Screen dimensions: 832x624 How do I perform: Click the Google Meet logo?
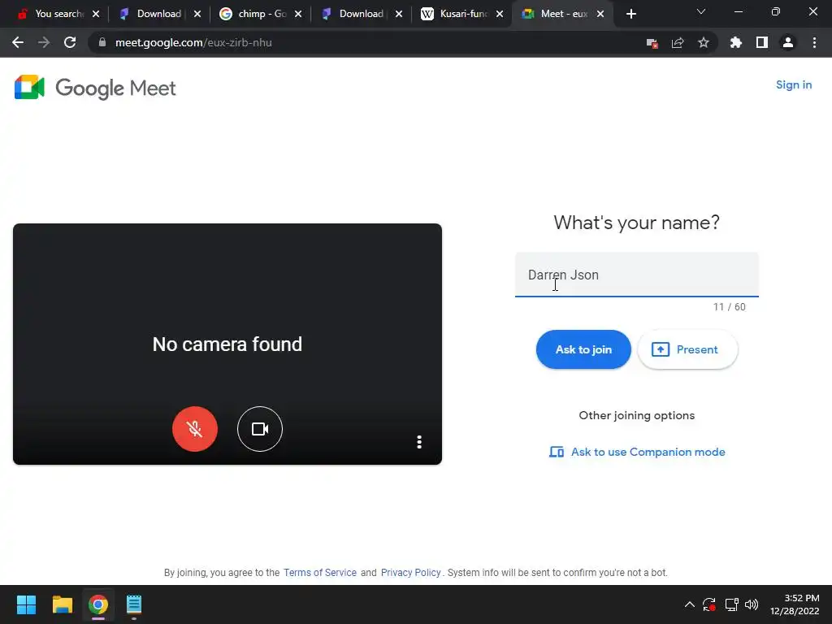tap(95, 88)
